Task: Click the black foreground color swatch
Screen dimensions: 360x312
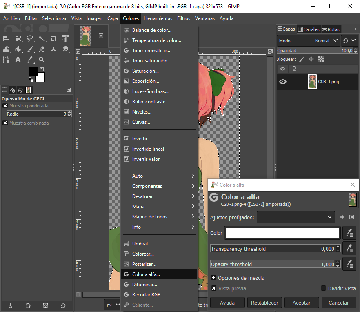Action: pos(33,71)
